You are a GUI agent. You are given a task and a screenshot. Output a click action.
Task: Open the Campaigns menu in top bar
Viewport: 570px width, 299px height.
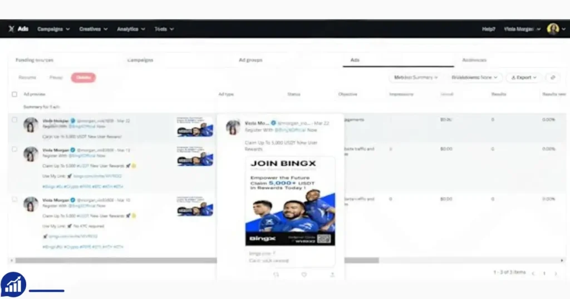click(53, 29)
